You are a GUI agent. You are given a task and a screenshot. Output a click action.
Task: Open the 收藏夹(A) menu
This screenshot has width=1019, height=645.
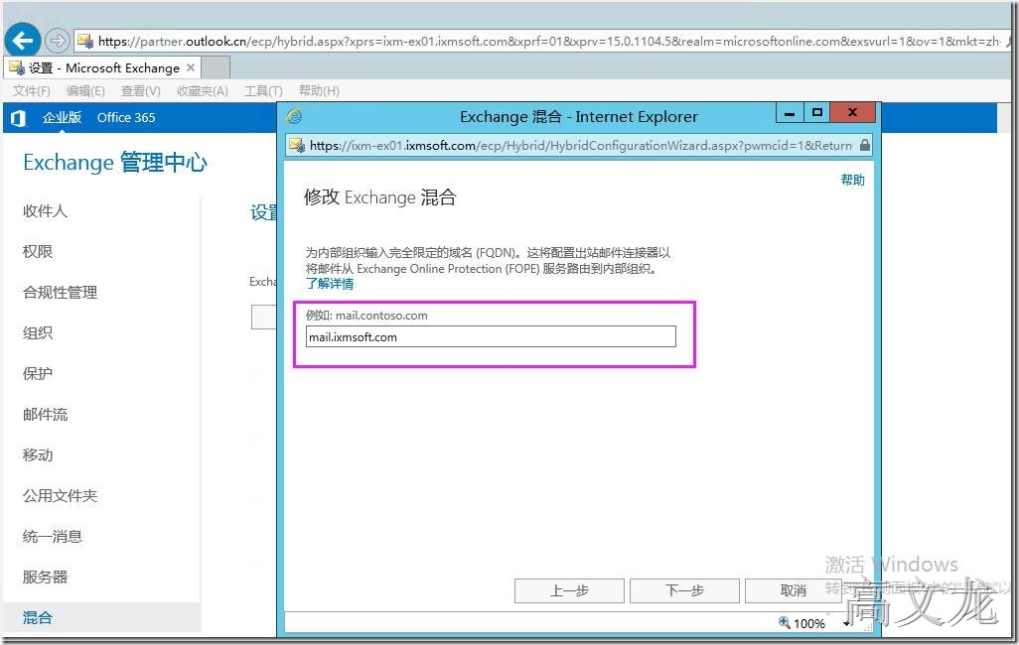click(202, 91)
